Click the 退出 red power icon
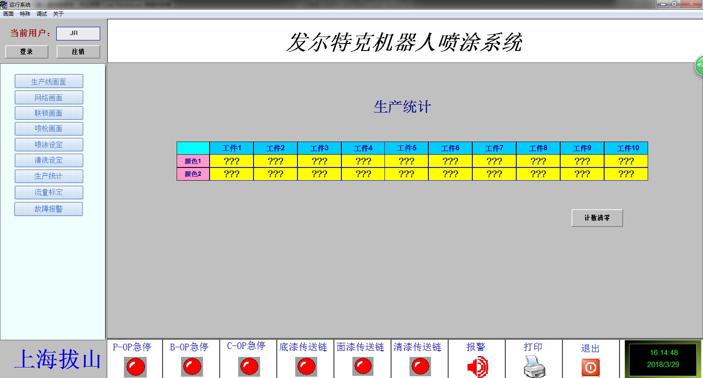Screen dimensions: 703x378 591,367
